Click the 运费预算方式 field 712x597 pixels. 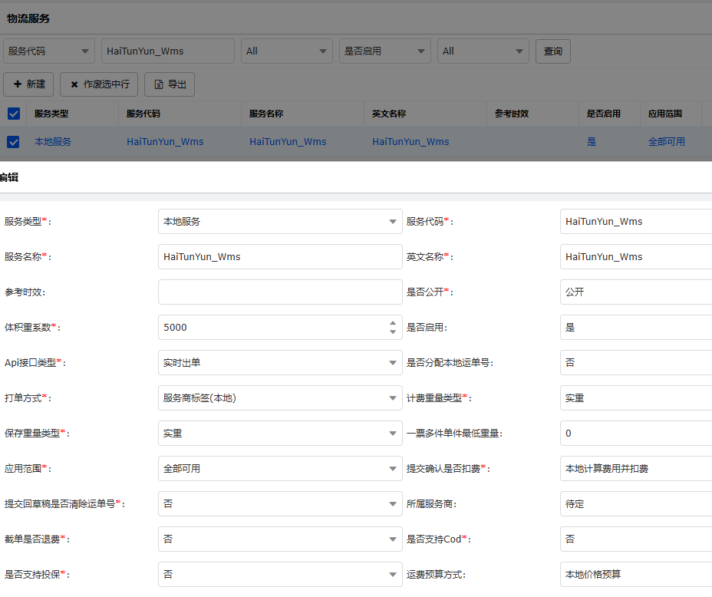[636, 574]
